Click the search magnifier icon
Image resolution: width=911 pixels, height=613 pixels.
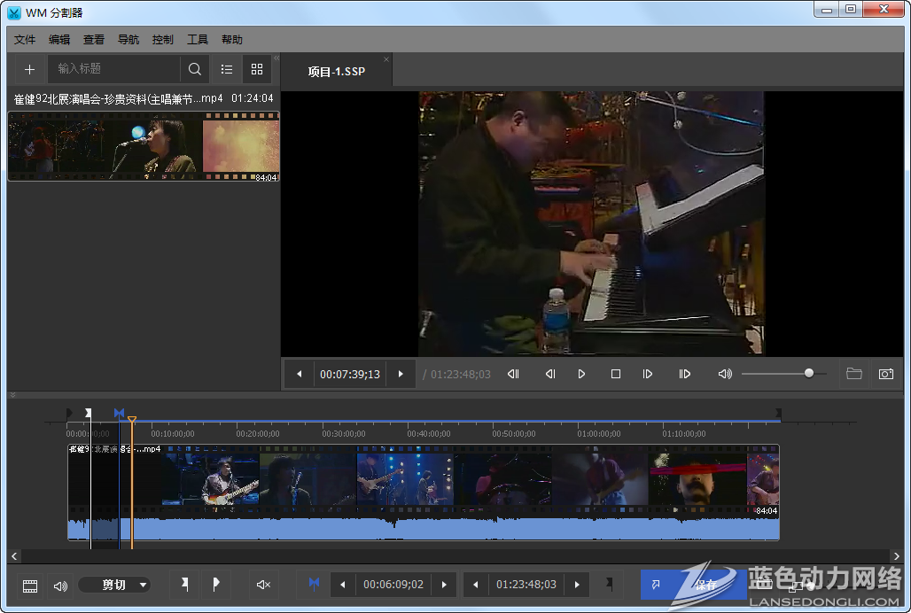point(195,69)
